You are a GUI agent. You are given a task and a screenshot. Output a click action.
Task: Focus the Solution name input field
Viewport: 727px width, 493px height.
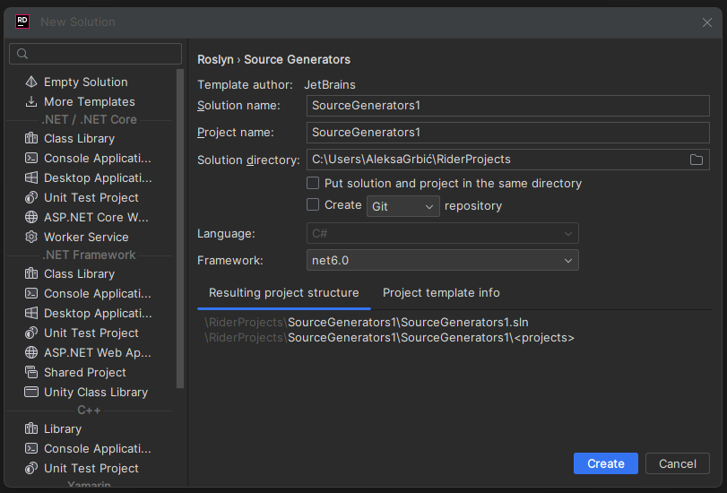pos(507,106)
